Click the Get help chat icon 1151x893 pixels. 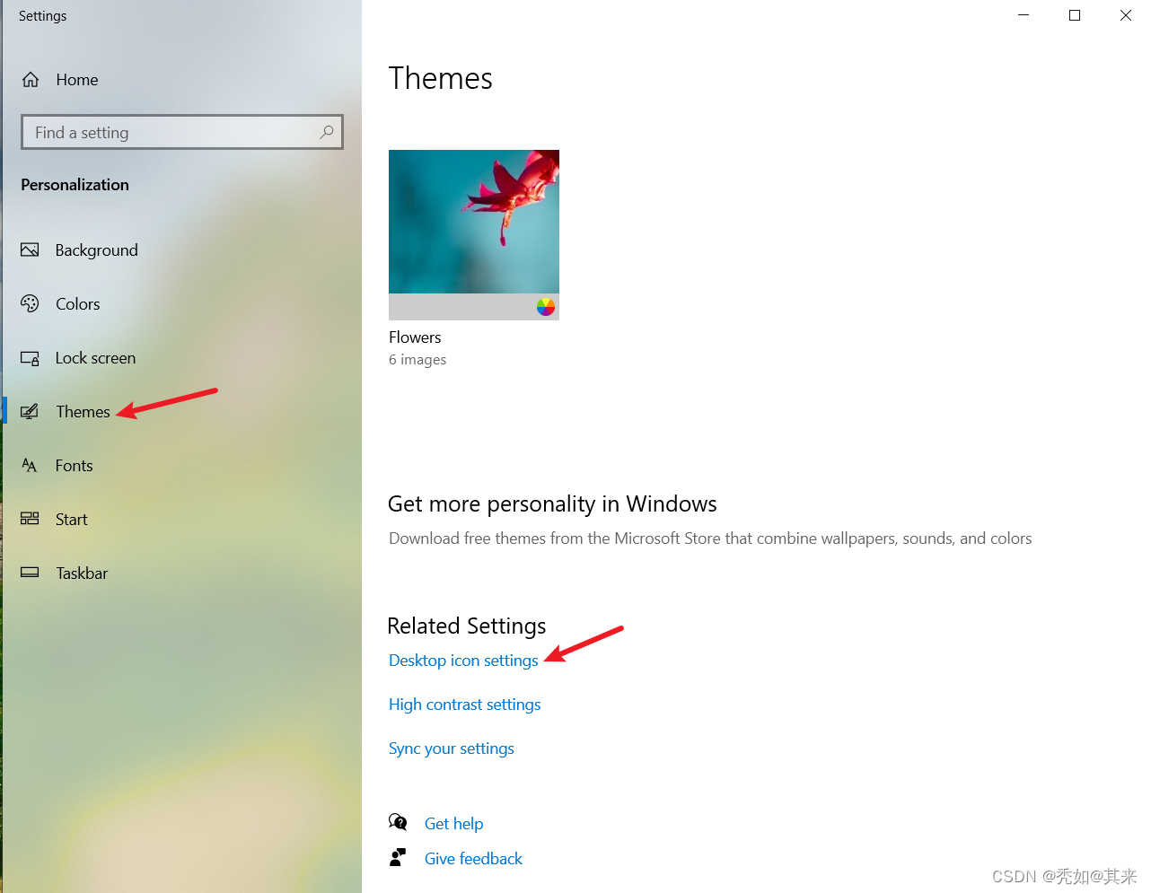(x=398, y=822)
